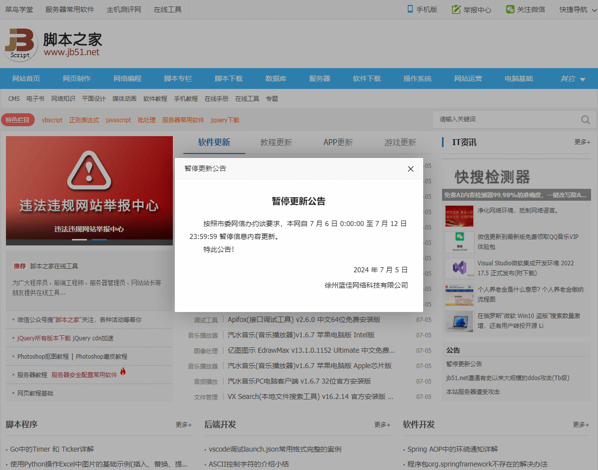Open the jb51.net ddos攻击 announcement
This screenshot has height=470, width=598.
pos(508,378)
